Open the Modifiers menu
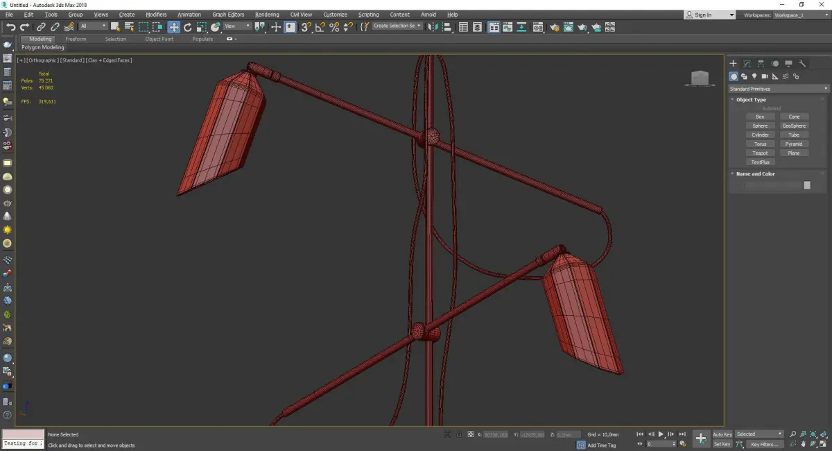Viewport: 832px width, 451px height. click(156, 15)
